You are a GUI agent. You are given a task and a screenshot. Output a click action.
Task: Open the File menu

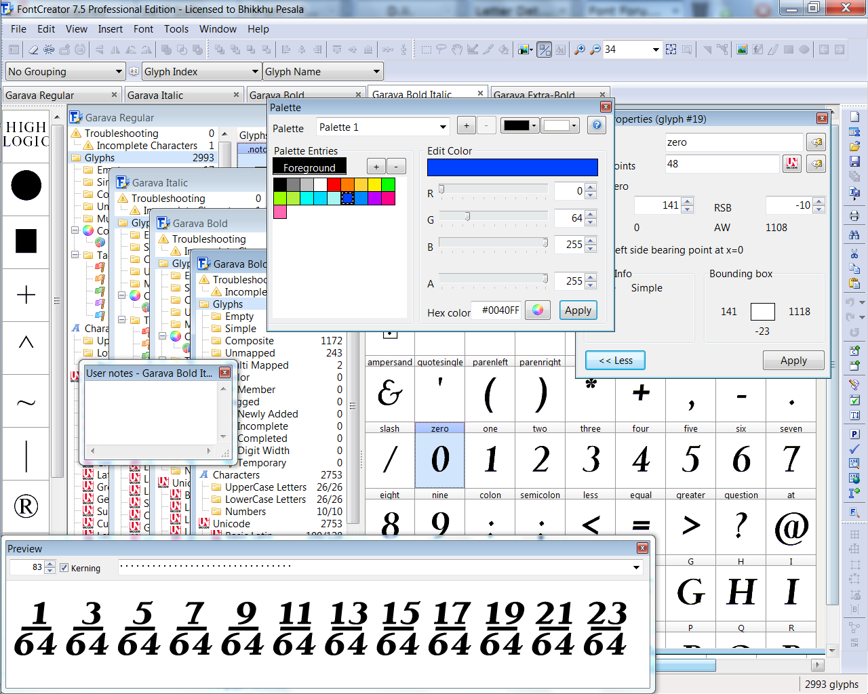coord(18,29)
